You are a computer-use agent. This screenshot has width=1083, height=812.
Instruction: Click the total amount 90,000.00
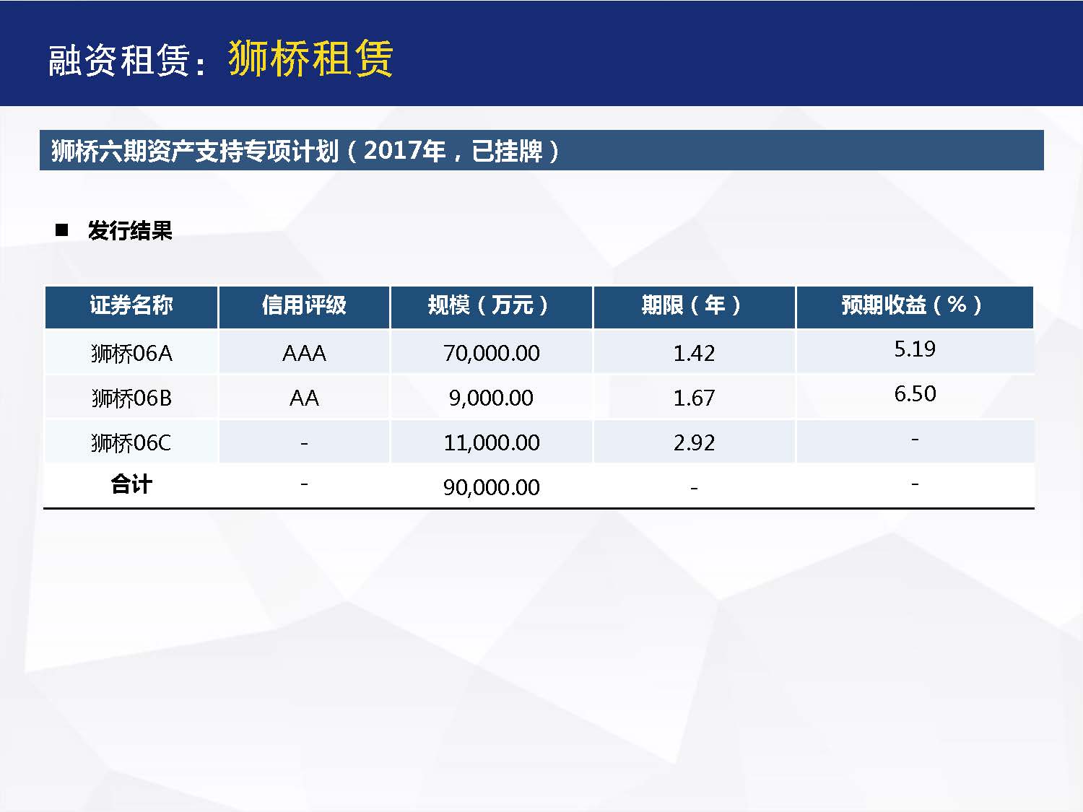(491, 487)
